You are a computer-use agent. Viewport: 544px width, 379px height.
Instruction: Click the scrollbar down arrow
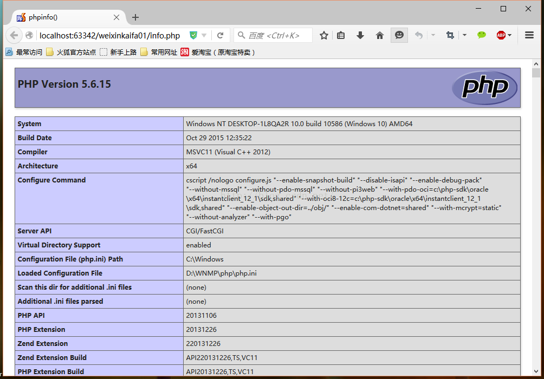536,371
